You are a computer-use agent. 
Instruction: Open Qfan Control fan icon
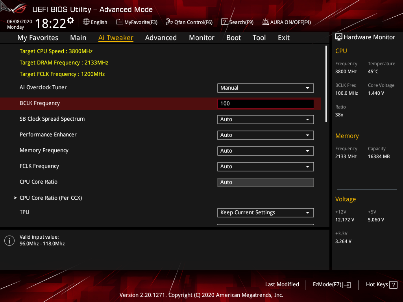pos(169,22)
